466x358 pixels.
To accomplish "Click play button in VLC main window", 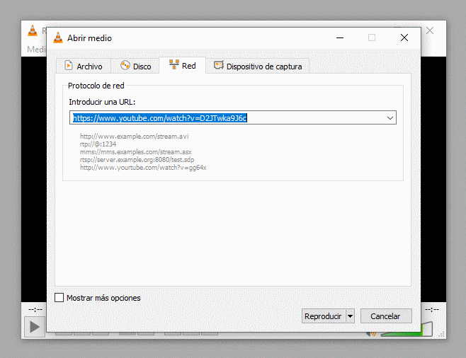I will point(35,327).
